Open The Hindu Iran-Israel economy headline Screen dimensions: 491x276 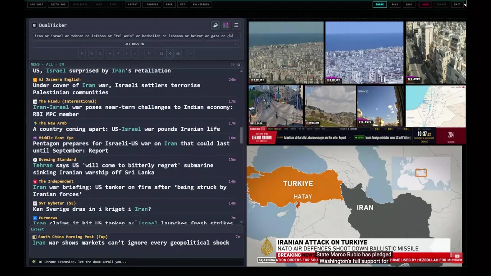pos(133,111)
